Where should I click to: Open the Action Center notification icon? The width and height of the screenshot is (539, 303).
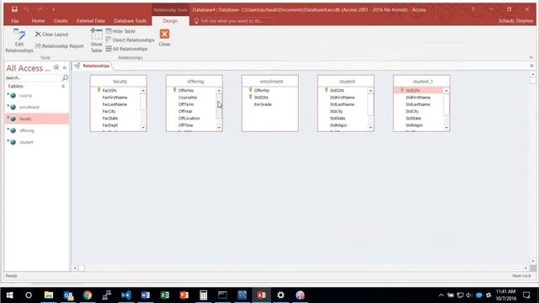pyautogui.click(x=526, y=295)
